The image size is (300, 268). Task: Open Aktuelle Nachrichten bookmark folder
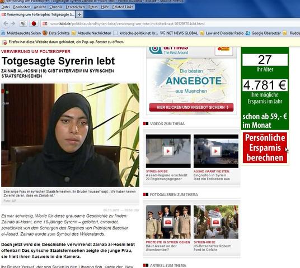click(x=91, y=33)
